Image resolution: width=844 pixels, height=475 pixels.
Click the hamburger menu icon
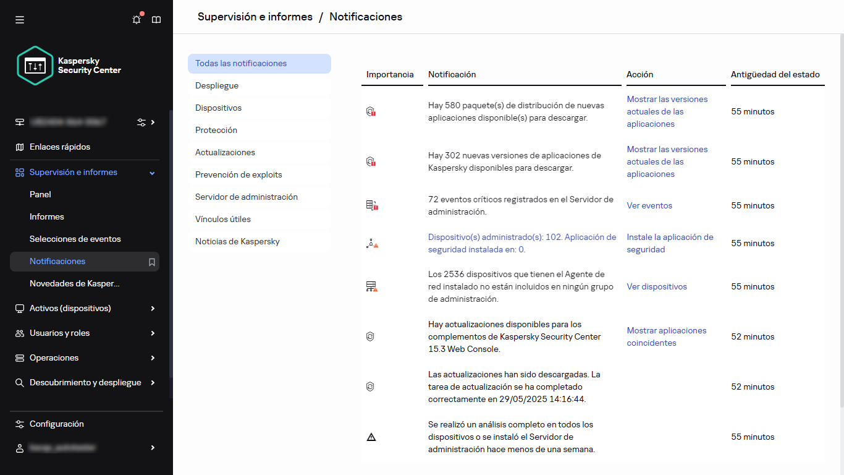click(20, 20)
